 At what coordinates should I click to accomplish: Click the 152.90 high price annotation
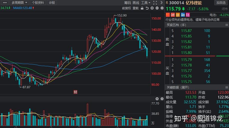click(x=120, y=15)
